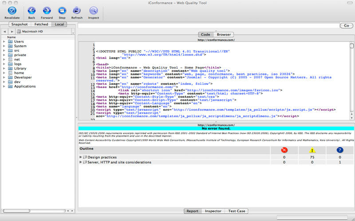Click the Go button
This screenshot has height=221, width=355.
pyautogui.click(x=347, y=26)
